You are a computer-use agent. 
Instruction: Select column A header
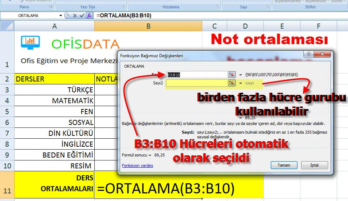[54, 26]
